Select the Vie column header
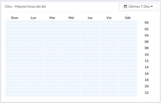 [x=109, y=18]
